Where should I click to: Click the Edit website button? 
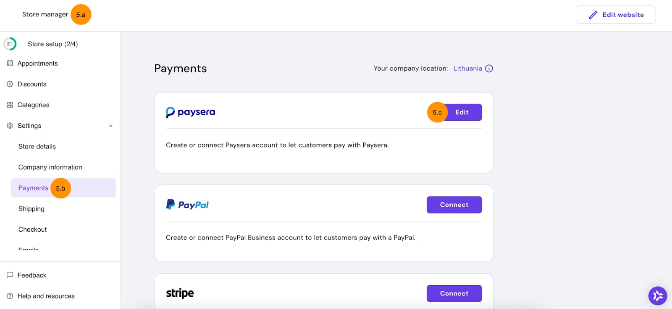[615, 15]
